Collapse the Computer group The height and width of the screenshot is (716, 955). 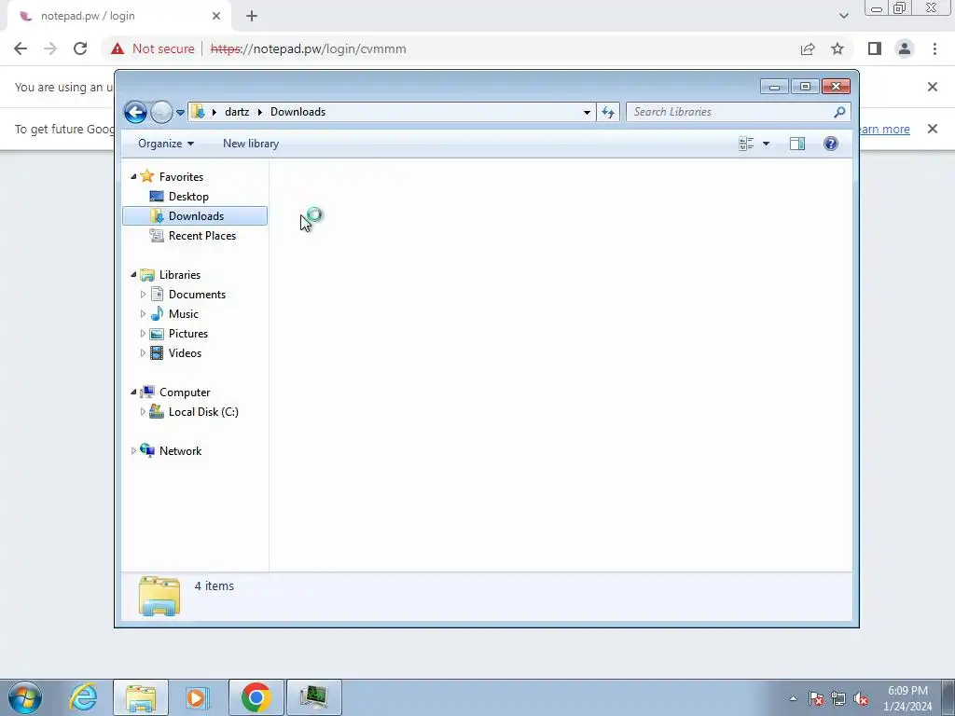tap(133, 392)
